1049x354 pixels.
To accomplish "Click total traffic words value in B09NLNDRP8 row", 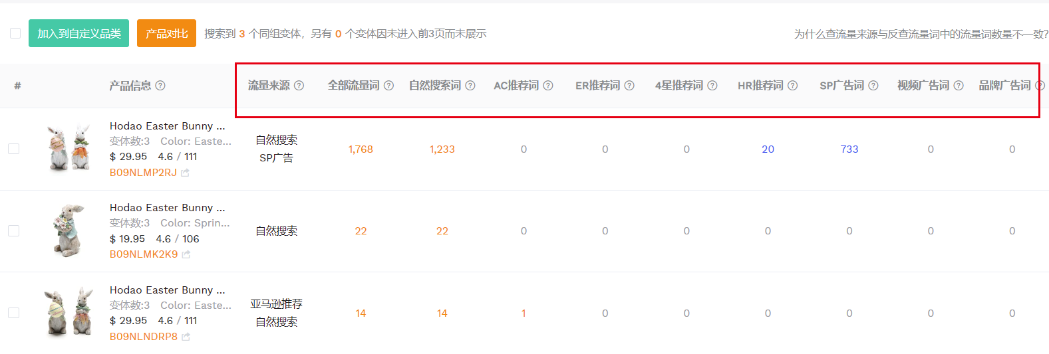I will tap(361, 313).
